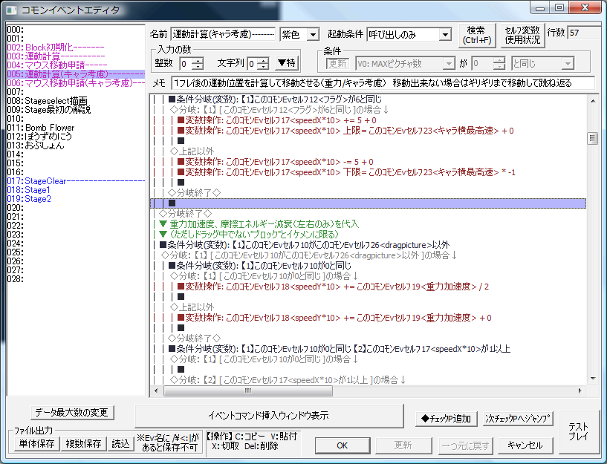Open the V0: MAXピクチャ数 dropdown
Image resolution: width=607 pixels, height=464 pixels.
[x=449, y=63]
